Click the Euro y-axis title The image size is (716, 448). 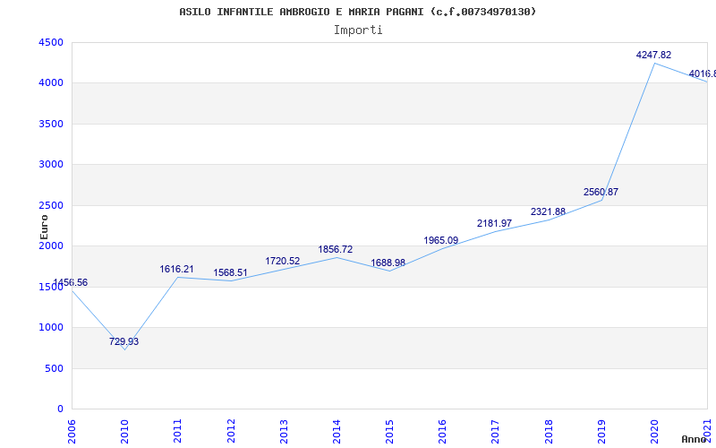tap(44, 228)
